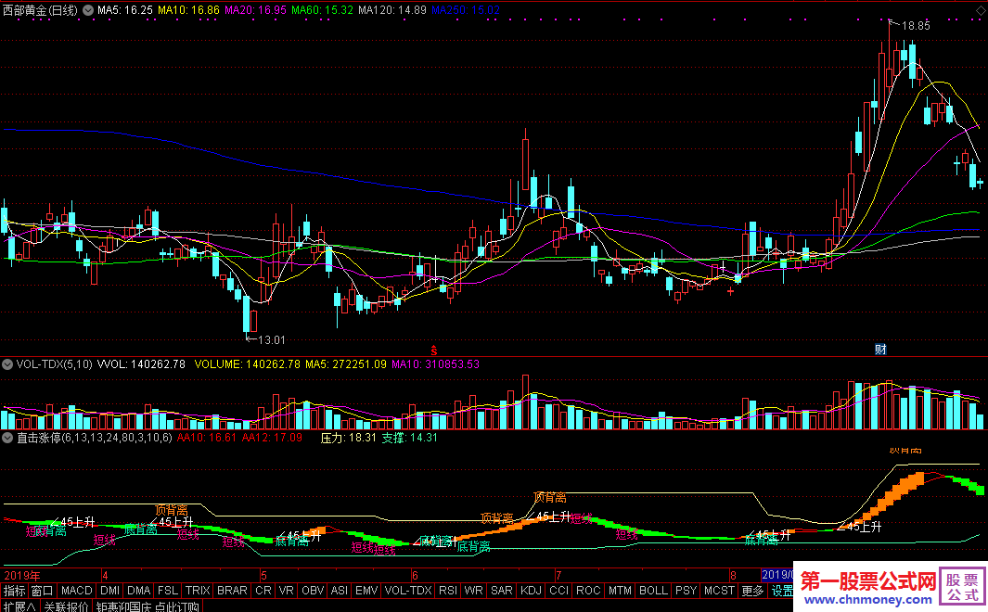Click the 财 marker icon on chart
Viewport: 988px width, 612px height.
pos(880,350)
